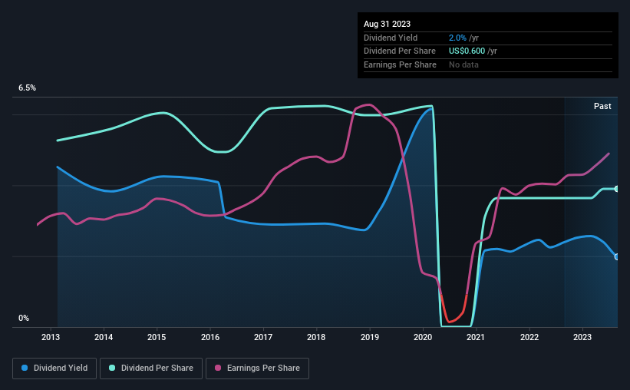Select the 2023 label on the x-axis

(582, 337)
